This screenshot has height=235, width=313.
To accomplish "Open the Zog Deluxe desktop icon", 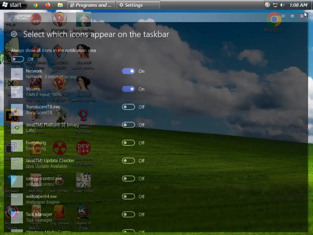I will click(x=60, y=215).
